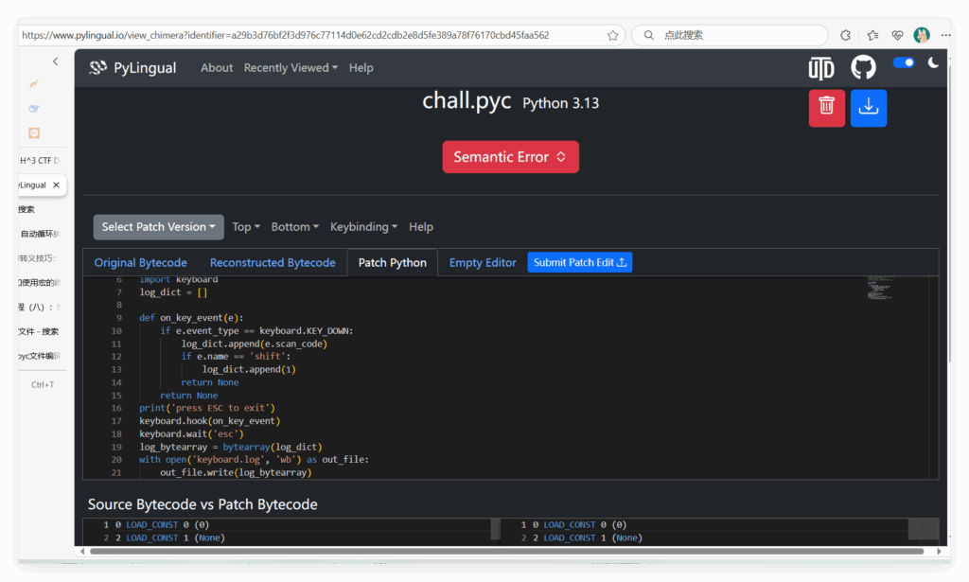The image size is (969, 582).
Task: Click the UTD logo icon
Action: point(820,67)
